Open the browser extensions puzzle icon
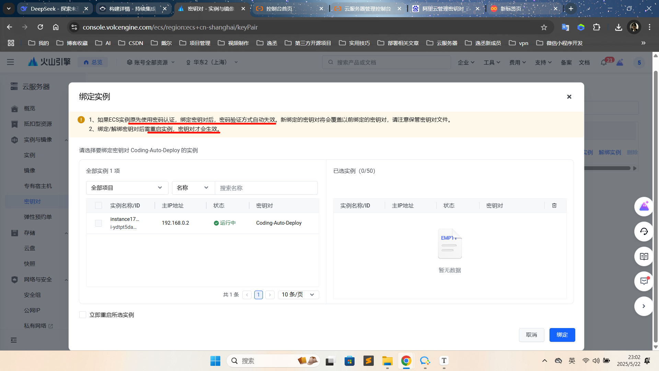 click(x=597, y=27)
